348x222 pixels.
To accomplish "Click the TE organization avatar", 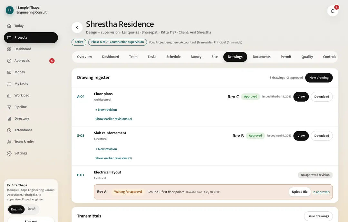I will coord(10,10).
